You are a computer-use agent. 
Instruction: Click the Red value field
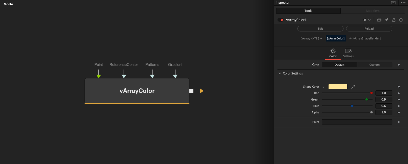(x=384, y=93)
